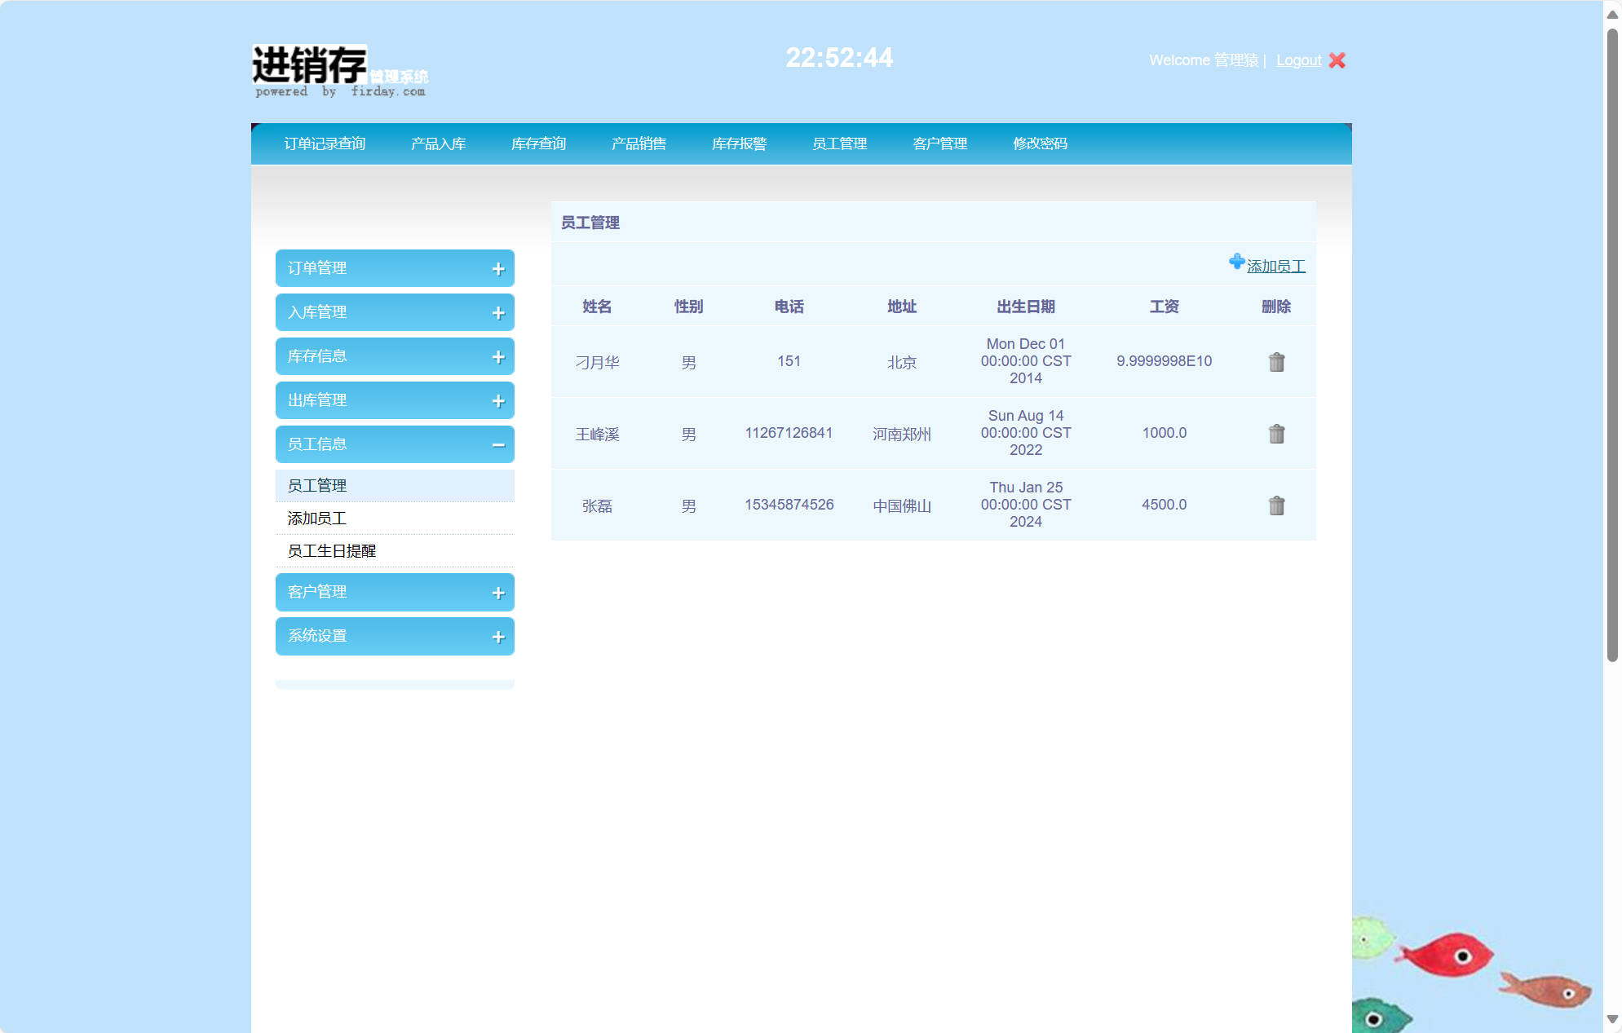Click the Logout link
1622x1033 pixels.
pyautogui.click(x=1298, y=60)
